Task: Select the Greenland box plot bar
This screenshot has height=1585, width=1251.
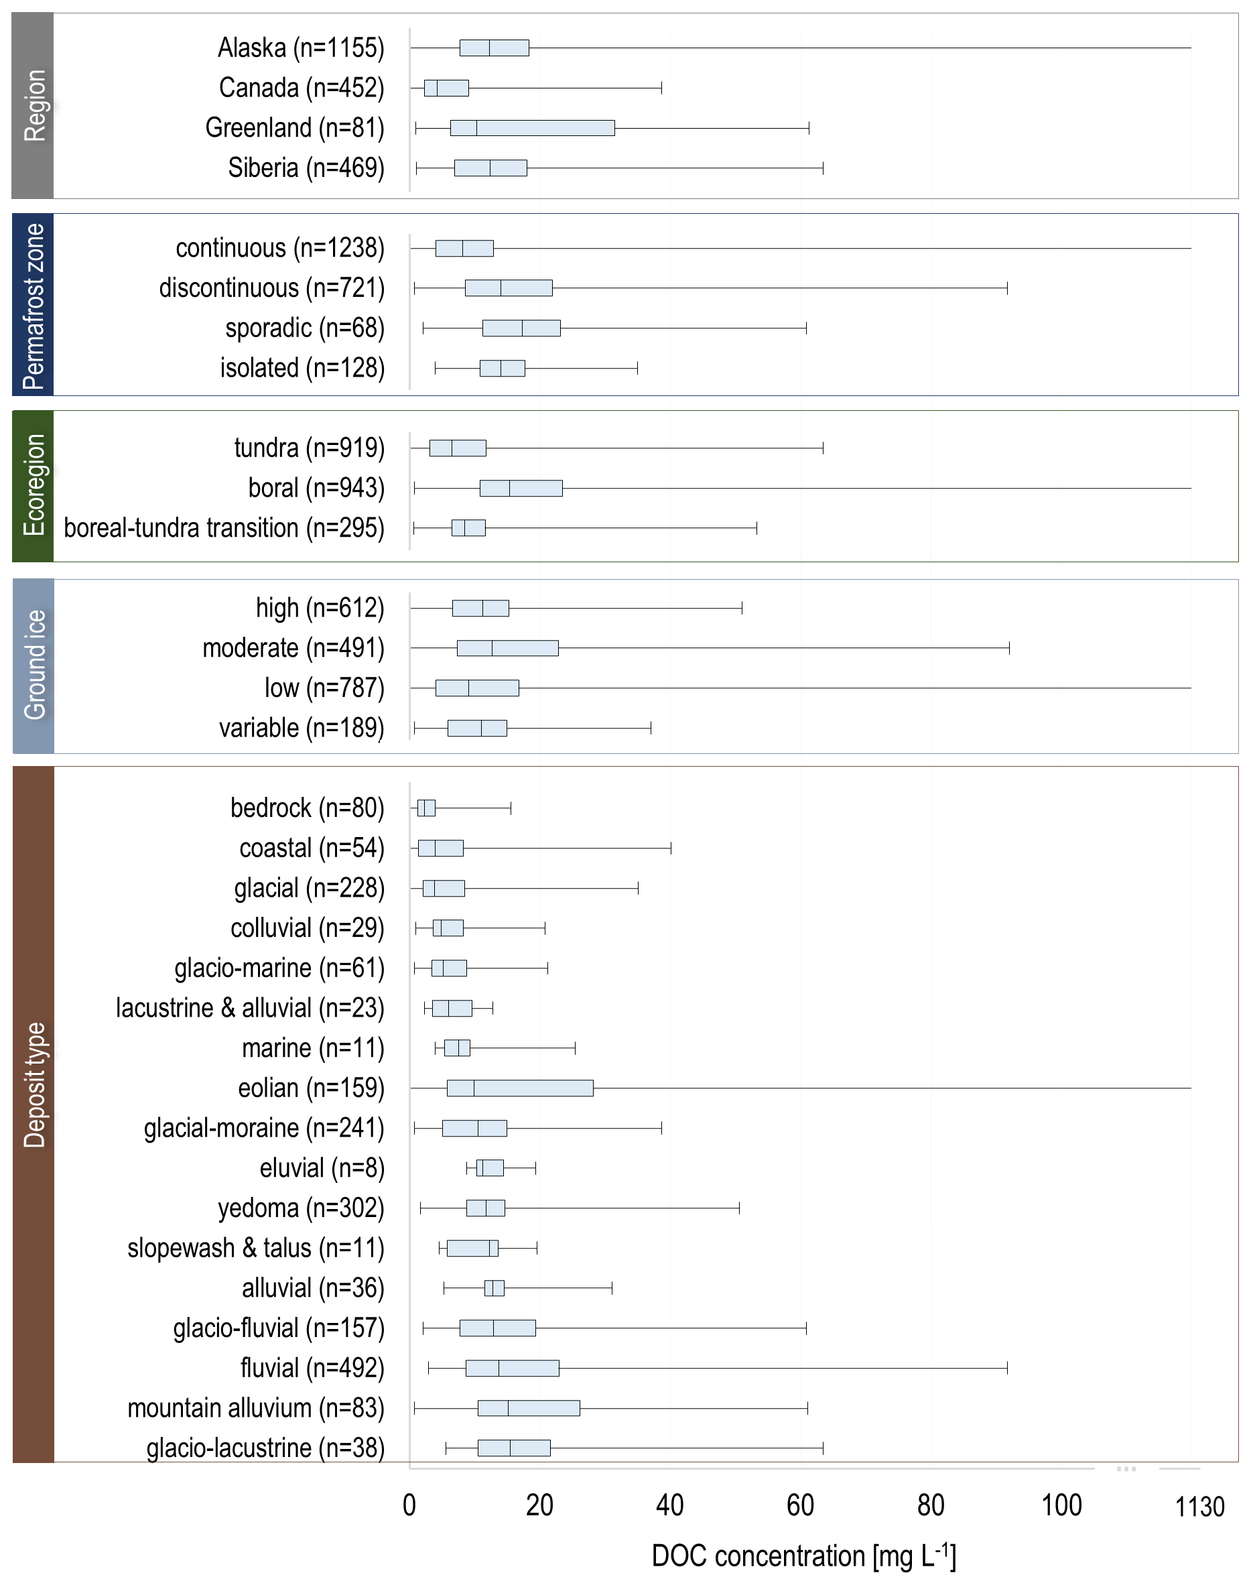Action: coord(532,128)
